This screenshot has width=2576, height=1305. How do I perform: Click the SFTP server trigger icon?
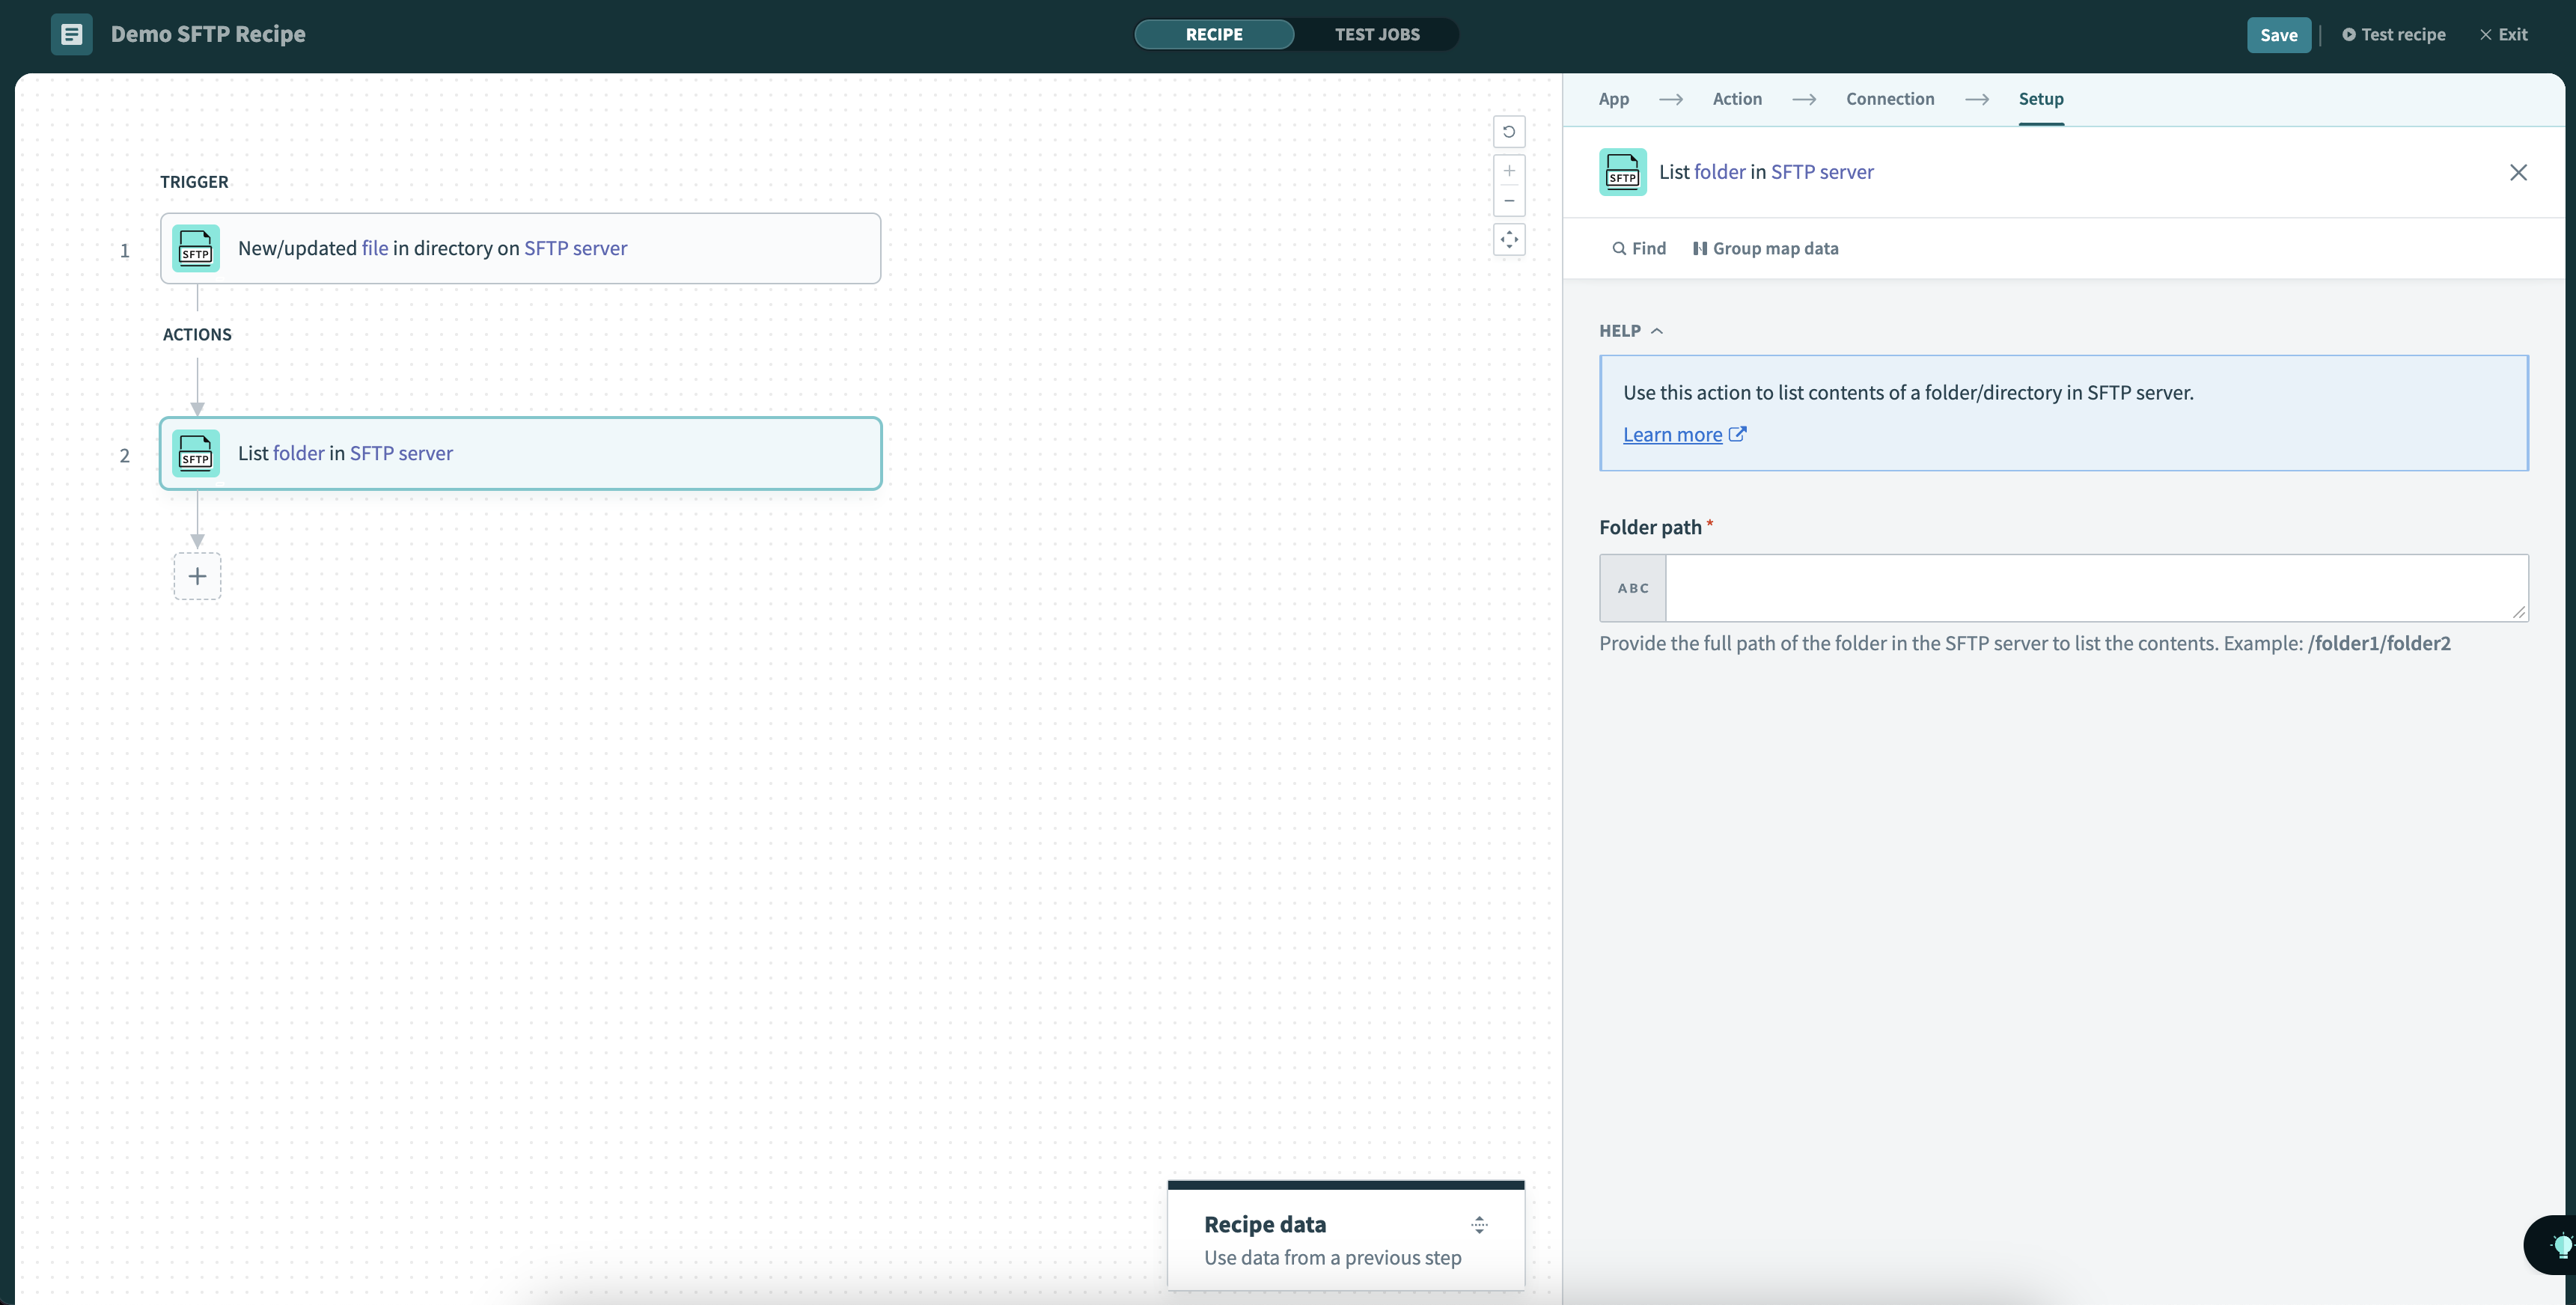pyautogui.click(x=196, y=246)
